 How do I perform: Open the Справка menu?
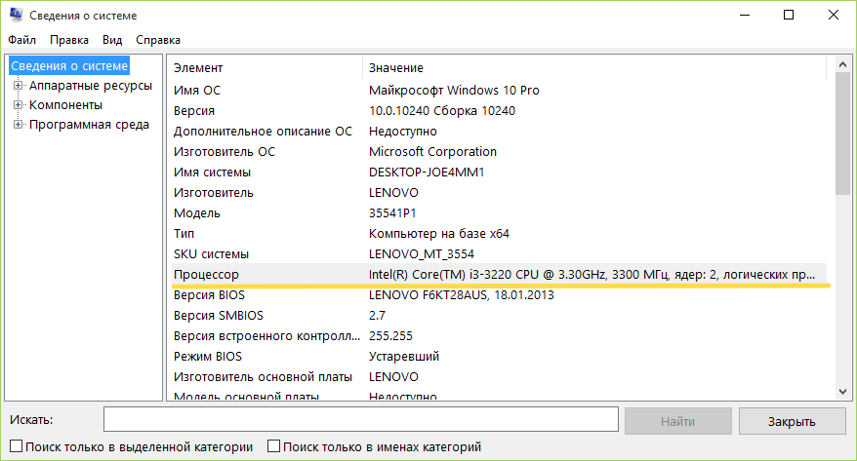tap(158, 40)
